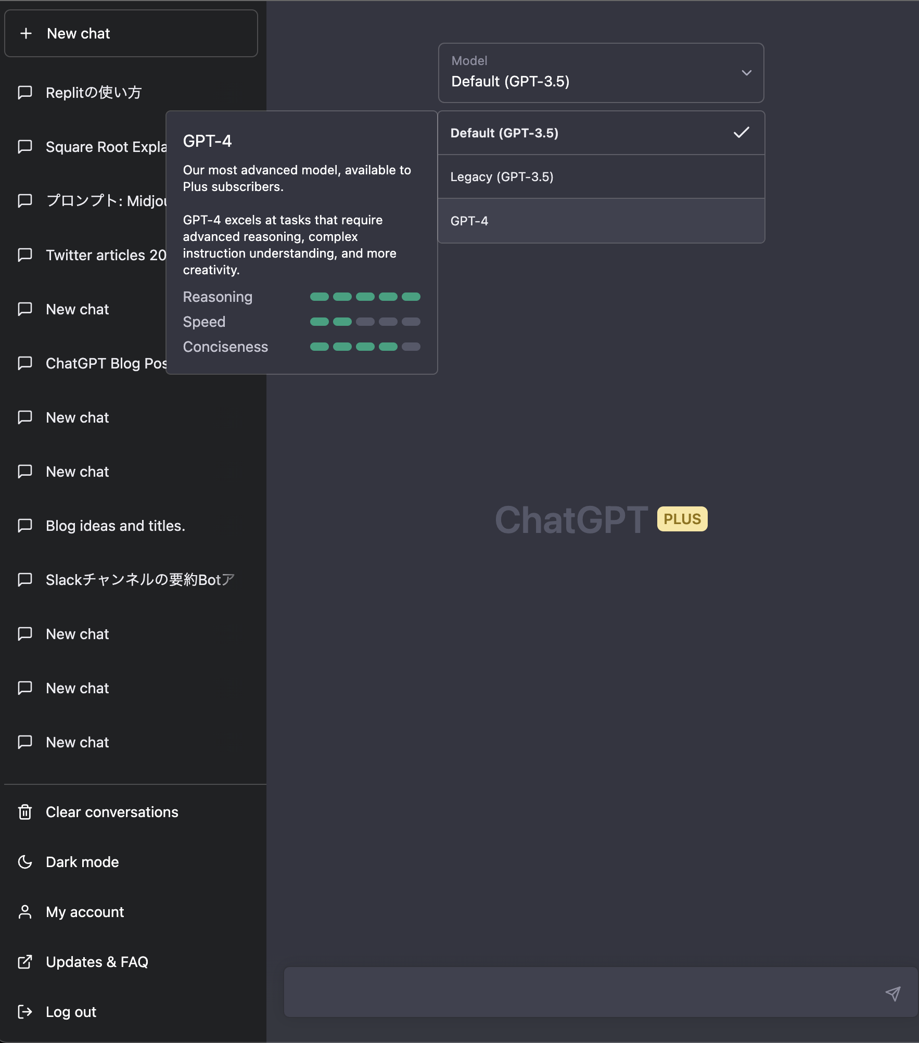Click the Reasoning rating bar in GPT-4 tooltip
The width and height of the screenshot is (919, 1043).
[x=365, y=297]
